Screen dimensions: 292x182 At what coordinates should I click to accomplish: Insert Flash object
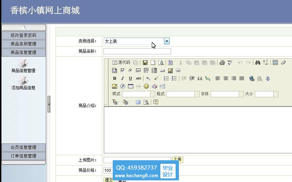(x=123, y=86)
